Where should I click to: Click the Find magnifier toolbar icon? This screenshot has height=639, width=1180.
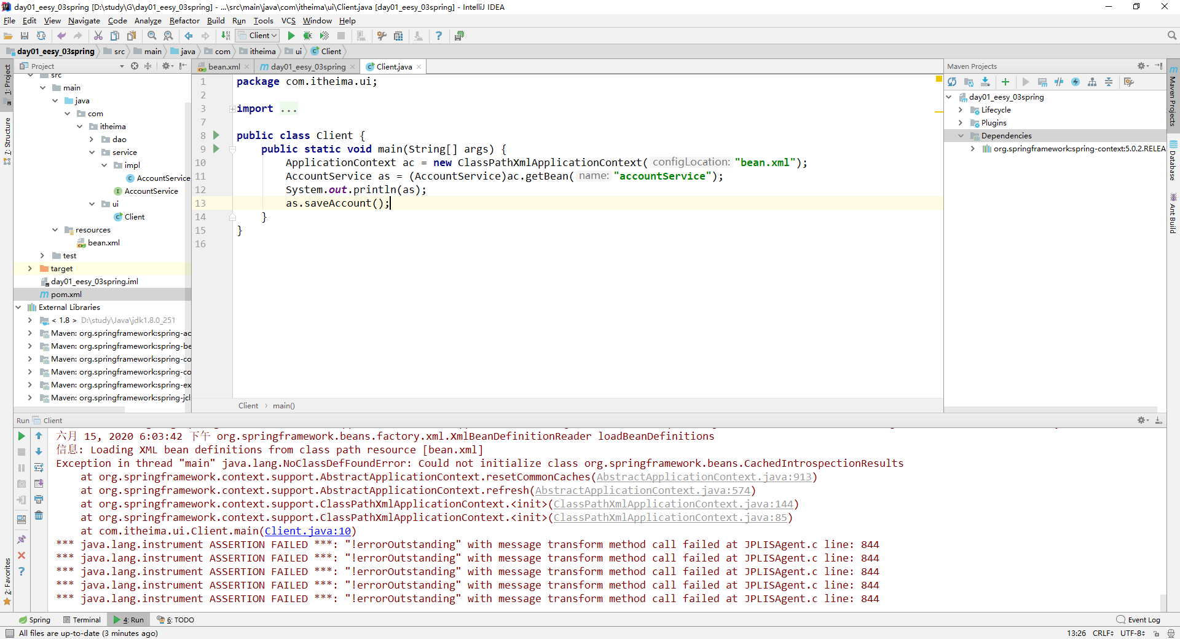(152, 36)
